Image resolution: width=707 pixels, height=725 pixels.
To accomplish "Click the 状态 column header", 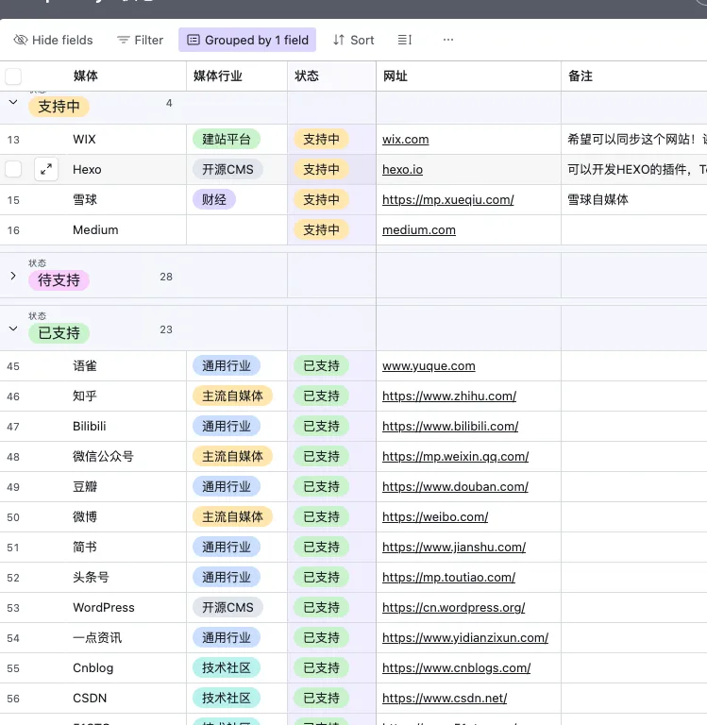I will pyautogui.click(x=332, y=76).
